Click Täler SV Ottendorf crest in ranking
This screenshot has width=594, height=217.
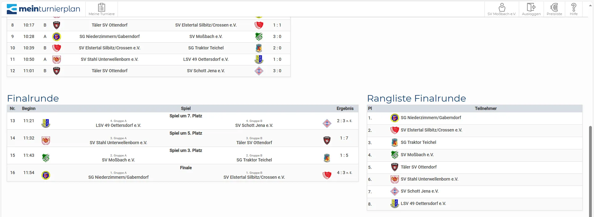coord(394,167)
